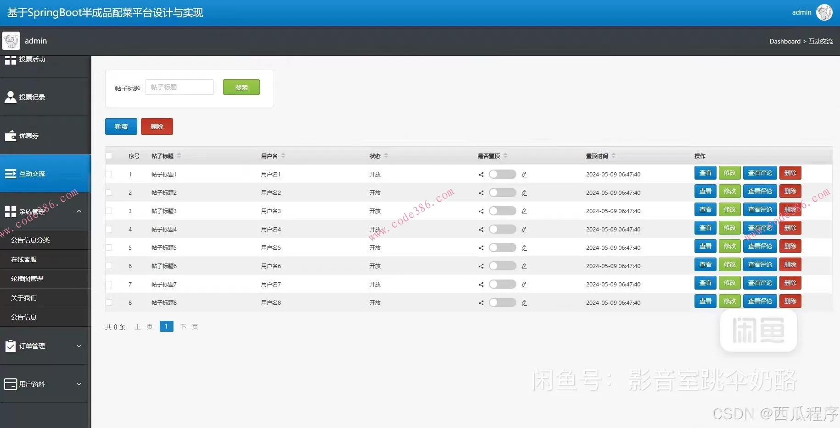Click the share icon in row 1

[x=481, y=175]
